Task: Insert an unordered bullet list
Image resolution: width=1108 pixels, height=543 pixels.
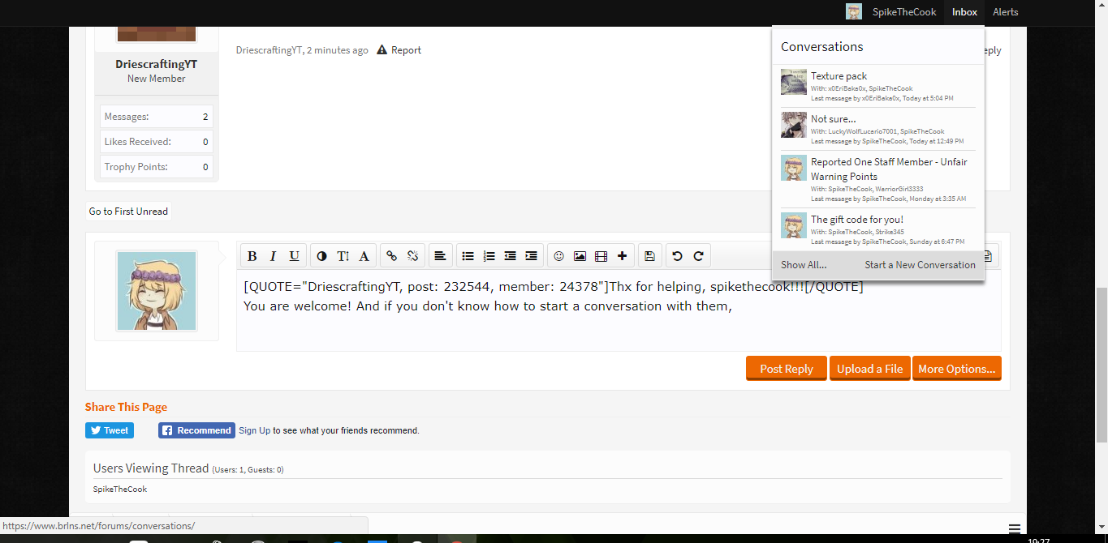Action: tap(468, 256)
